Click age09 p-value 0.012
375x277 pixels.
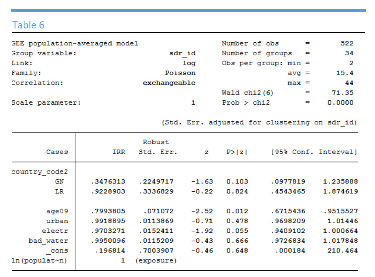(237, 211)
